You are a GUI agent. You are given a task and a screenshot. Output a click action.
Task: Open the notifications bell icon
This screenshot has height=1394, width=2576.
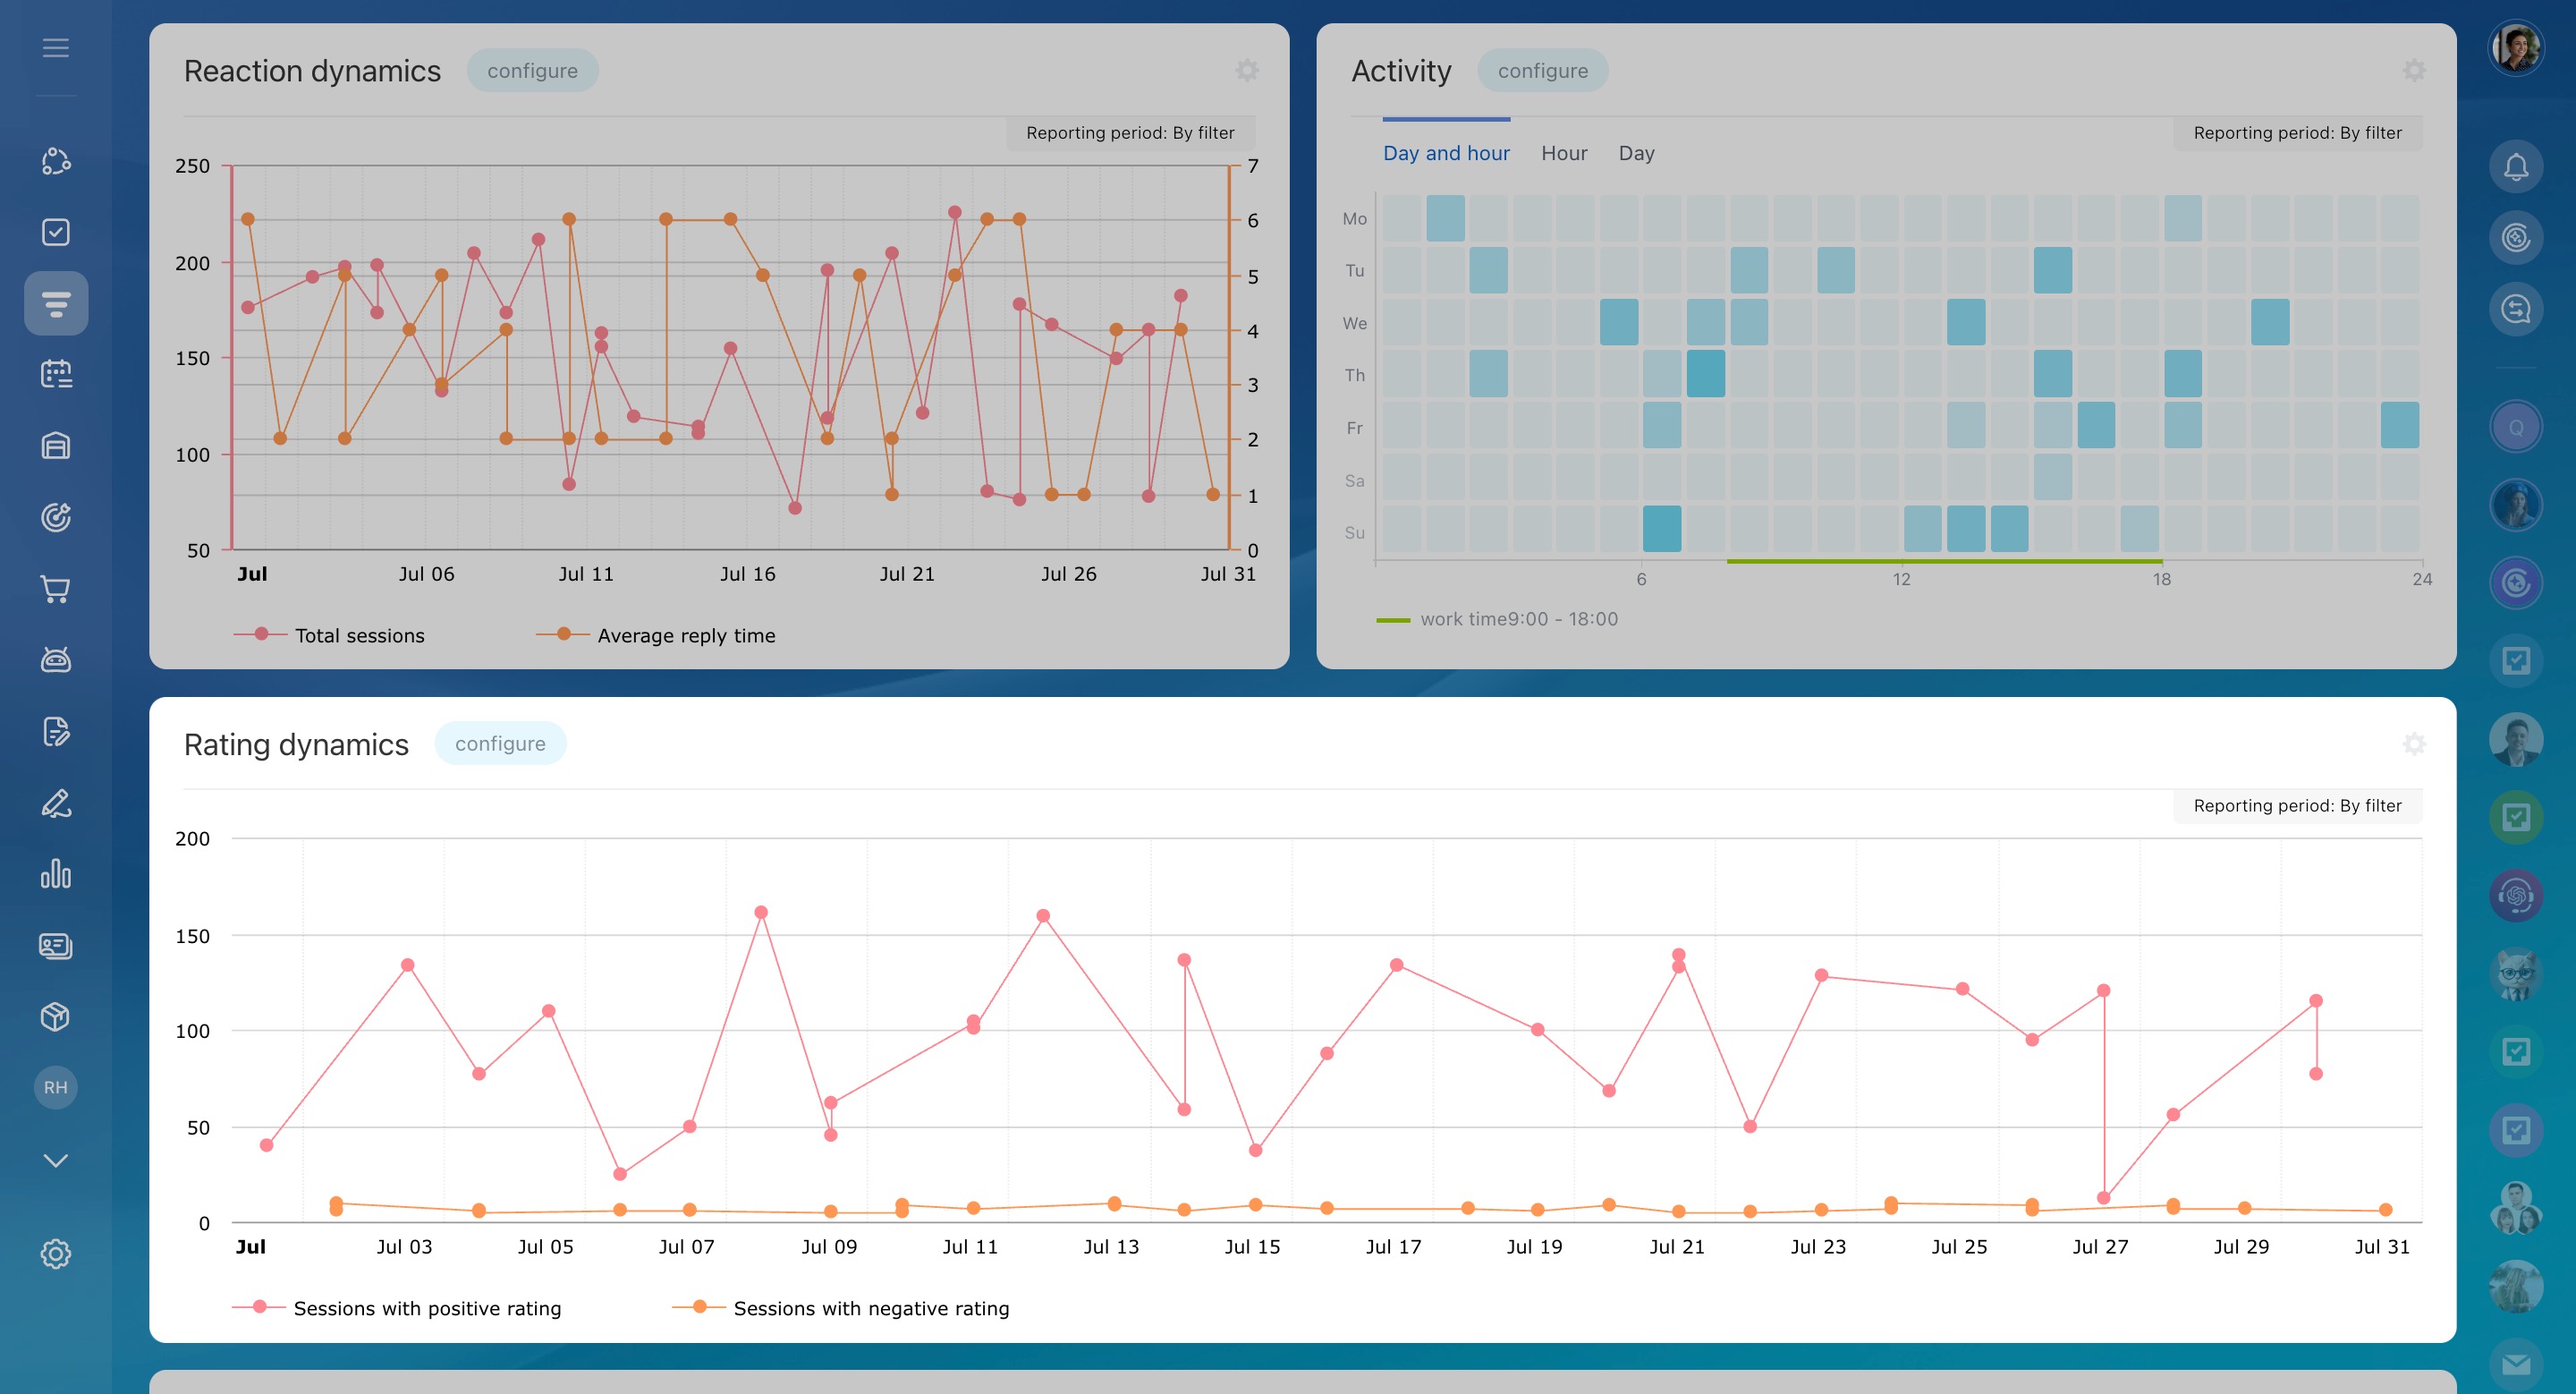tap(2515, 167)
